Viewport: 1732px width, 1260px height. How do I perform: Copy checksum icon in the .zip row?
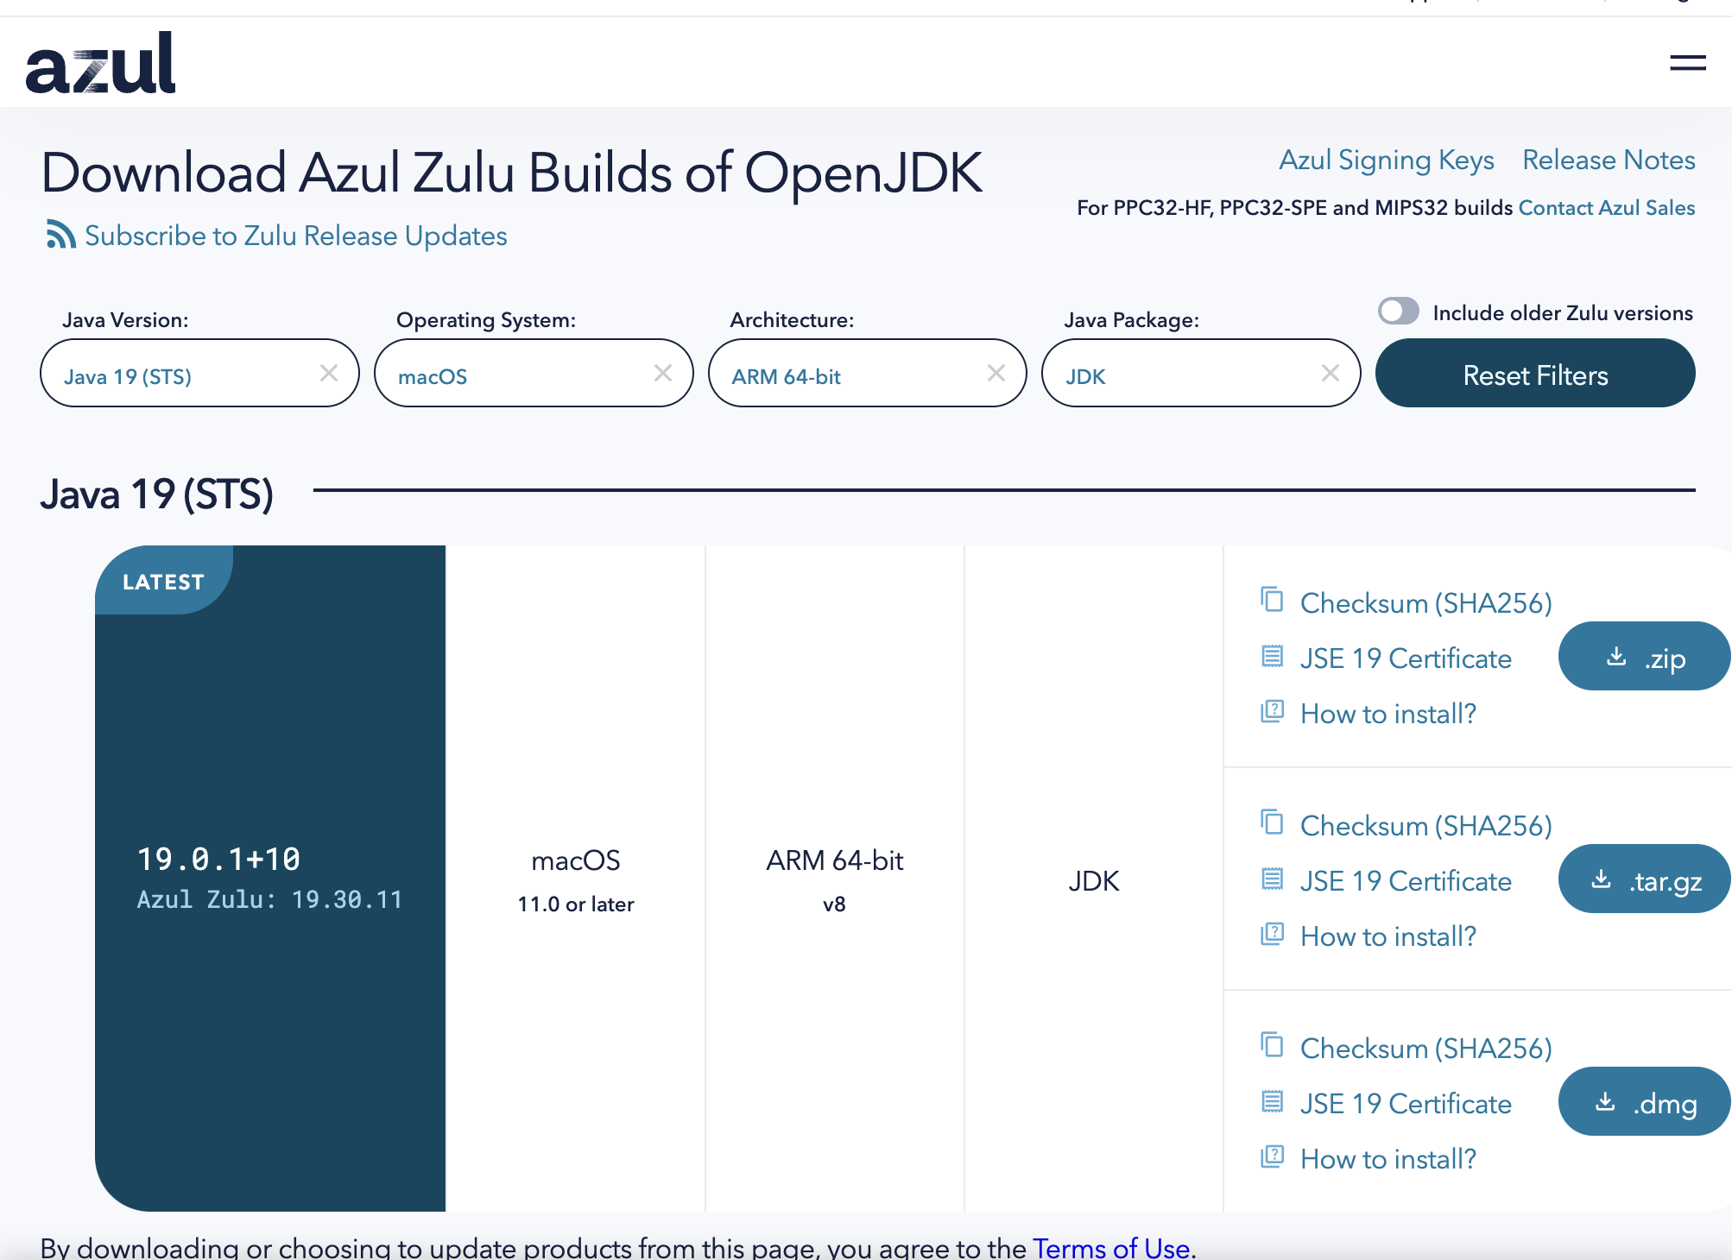pos(1272,600)
